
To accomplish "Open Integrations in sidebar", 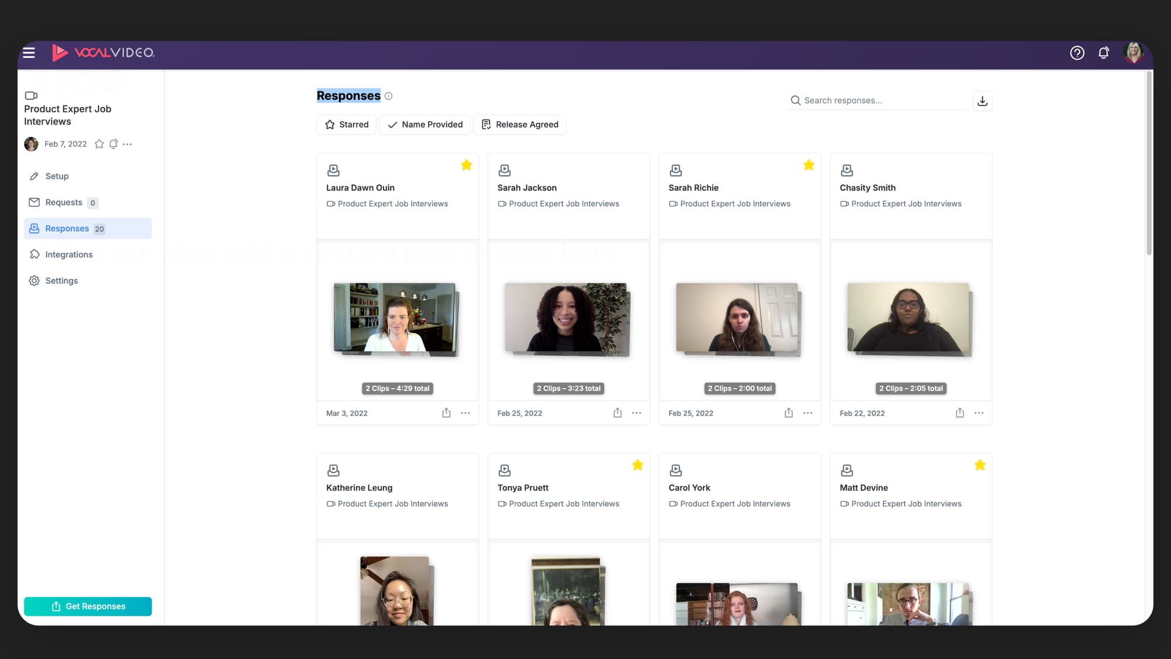I will [69, 255].
